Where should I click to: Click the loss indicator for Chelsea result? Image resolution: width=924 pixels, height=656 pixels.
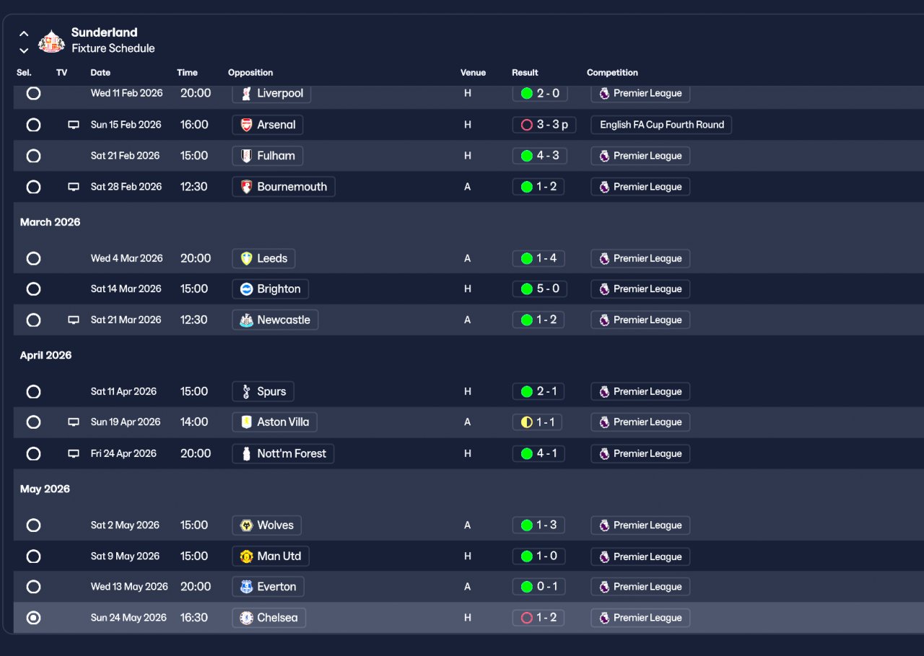pyautogui.click(x=526, y=618)
